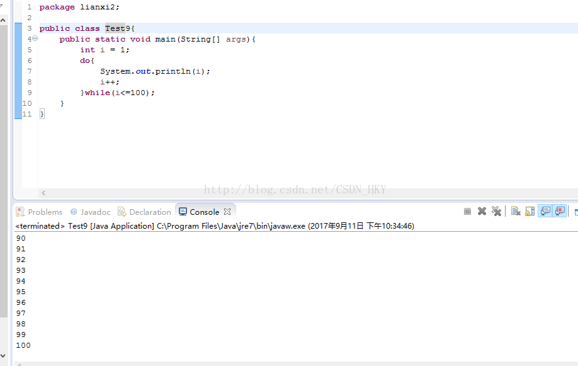Toggle Show Console on Standard Error

coord(560,212)
